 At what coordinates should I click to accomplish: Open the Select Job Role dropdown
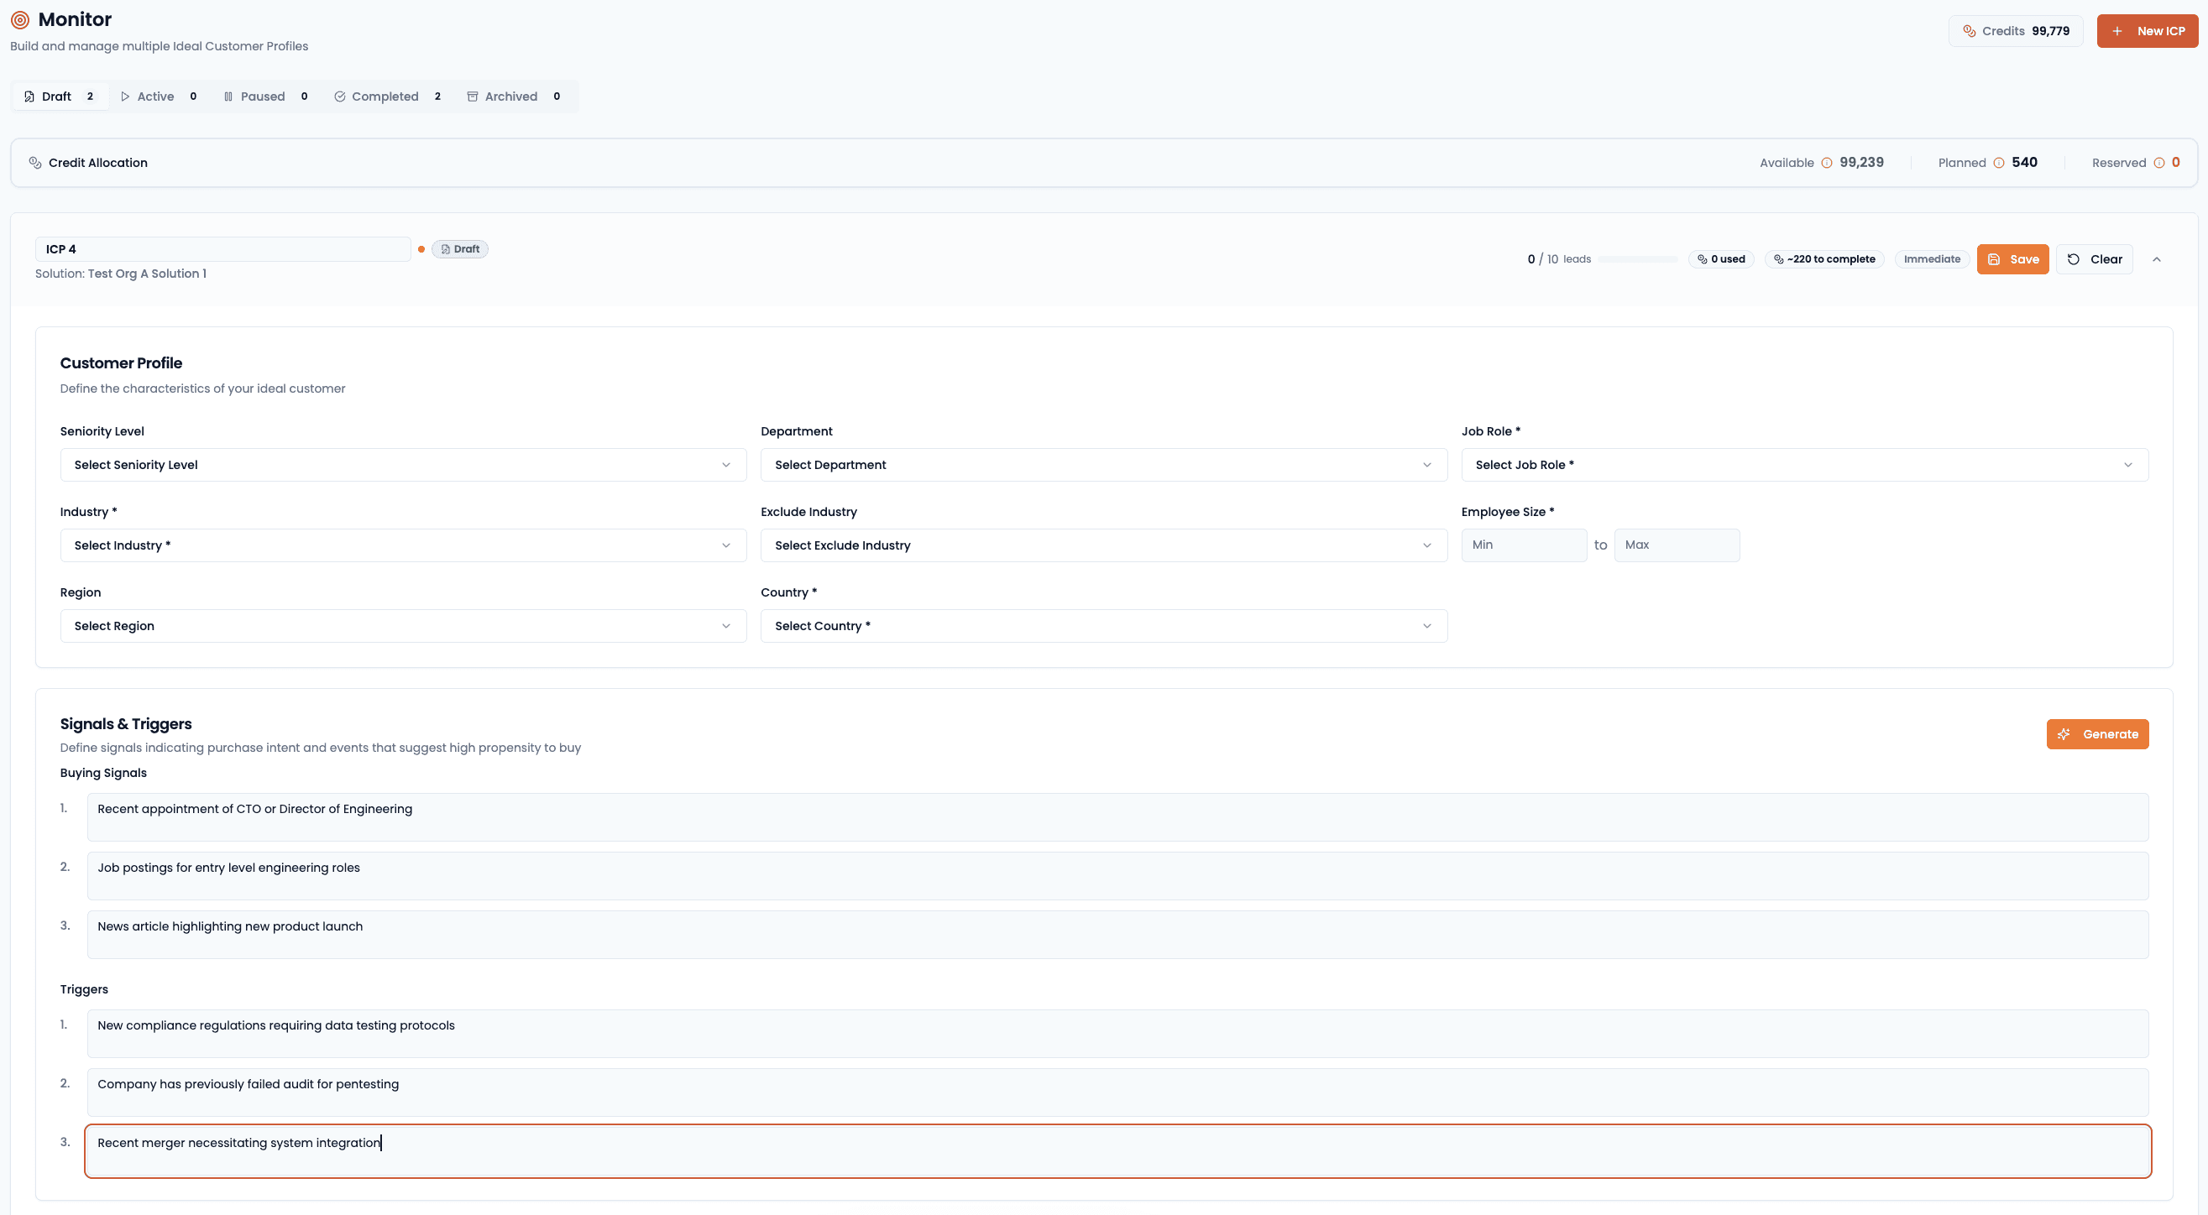(x=1804, y=464)
